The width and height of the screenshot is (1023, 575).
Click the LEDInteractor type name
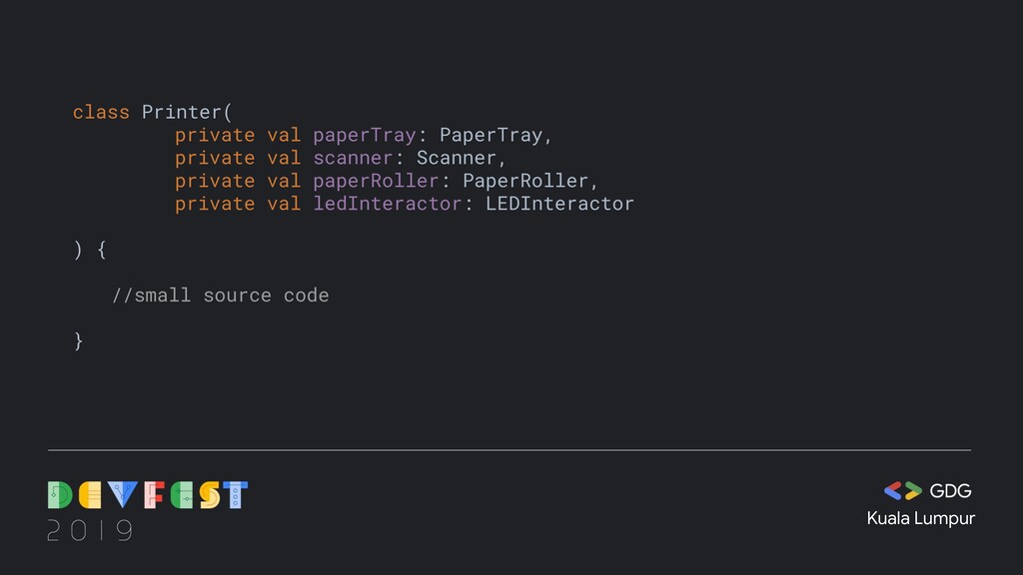[x=559, y=204]
